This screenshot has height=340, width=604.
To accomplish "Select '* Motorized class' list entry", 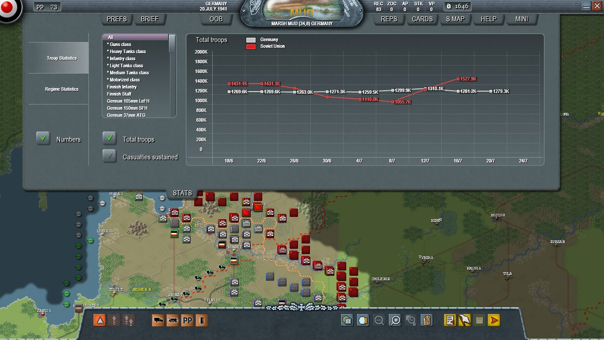I will click(135, 80).
